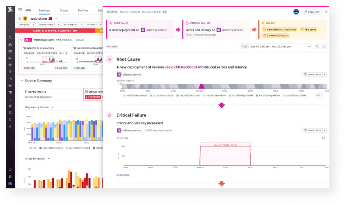The height and width of the screenshot is (205, 346).
Task: Click the pink deployment marker on Version history
Action: (x=202, y=87)
